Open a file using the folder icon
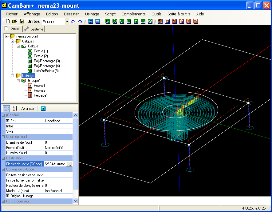 15,21
